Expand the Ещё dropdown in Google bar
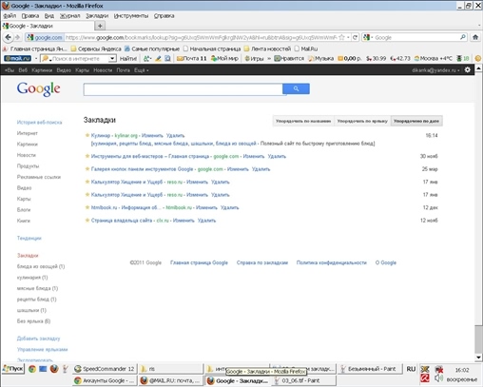 [141, 70]
